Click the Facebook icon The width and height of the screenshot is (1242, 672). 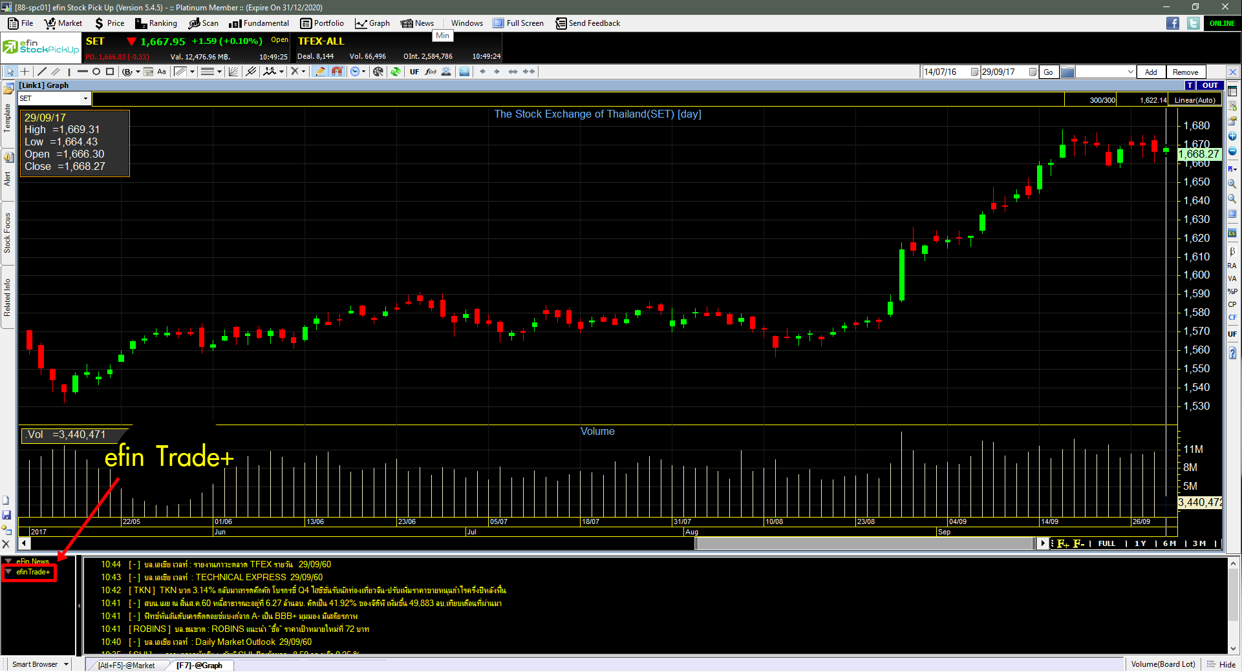tap(1173, 23)
